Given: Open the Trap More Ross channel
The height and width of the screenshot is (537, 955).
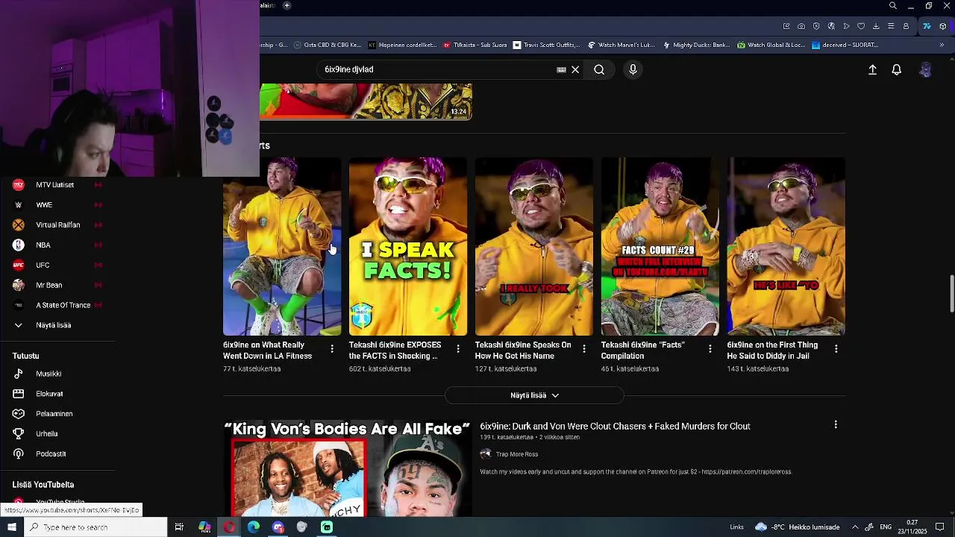Looking at the screenshot, I should [517, 454].
